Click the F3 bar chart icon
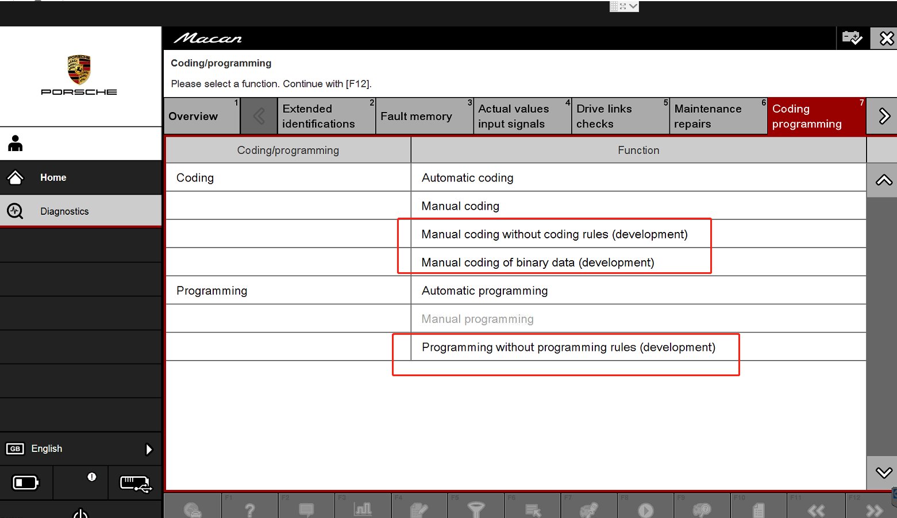This screenshot has width=897, height=518. point(363,509)
